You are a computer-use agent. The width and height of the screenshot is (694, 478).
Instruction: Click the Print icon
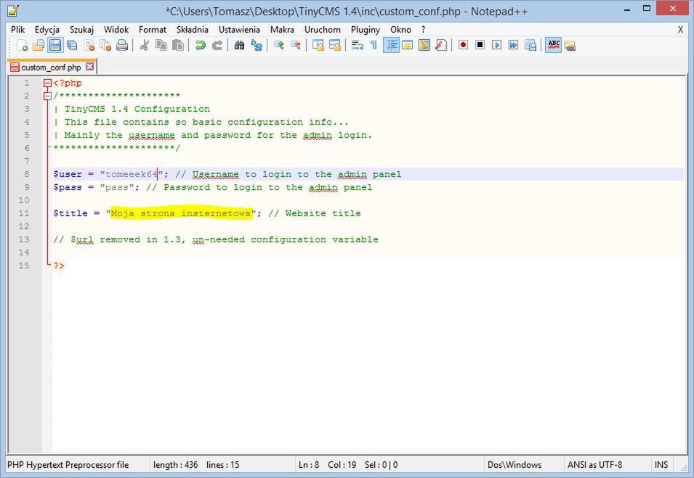[122, 45]
